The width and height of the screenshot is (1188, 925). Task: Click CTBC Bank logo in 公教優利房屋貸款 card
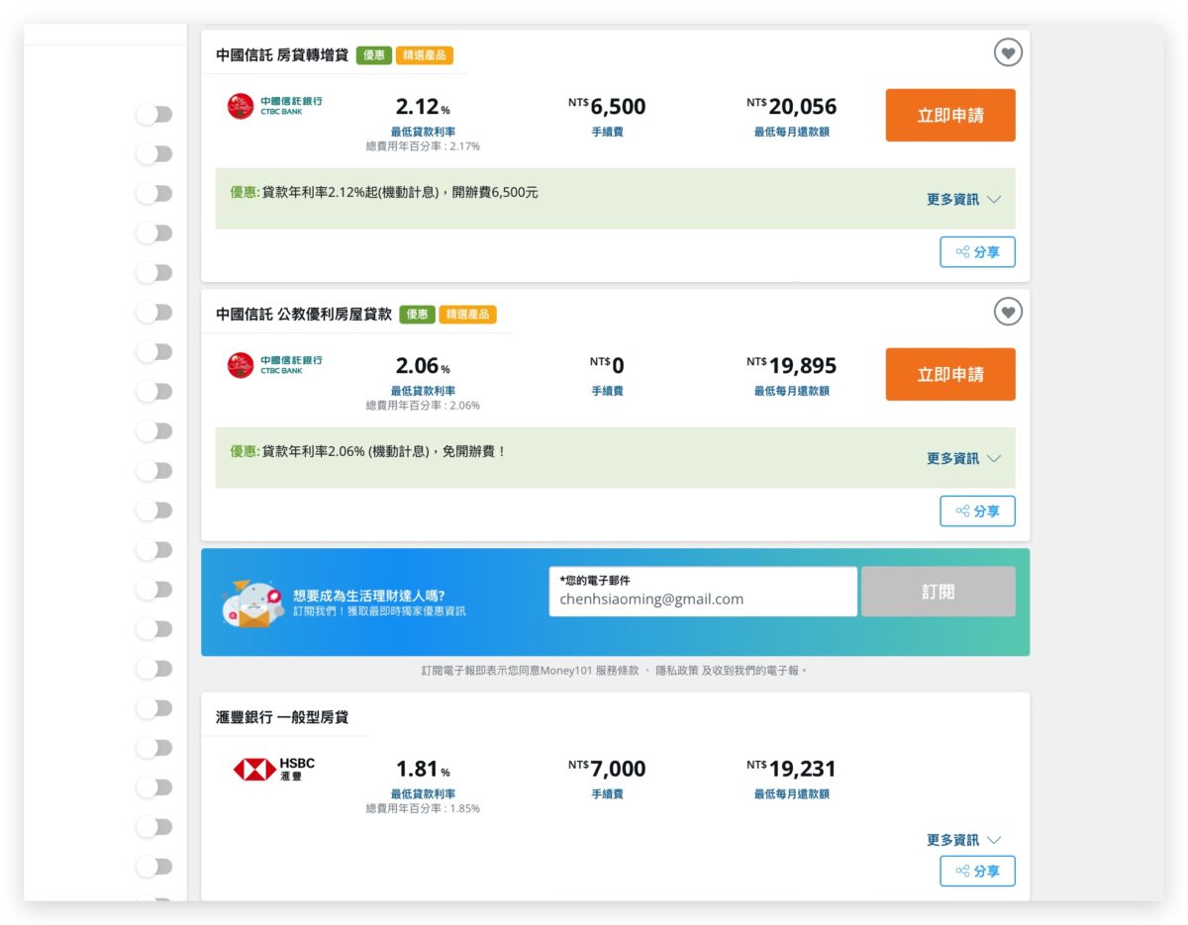(275, 365)
